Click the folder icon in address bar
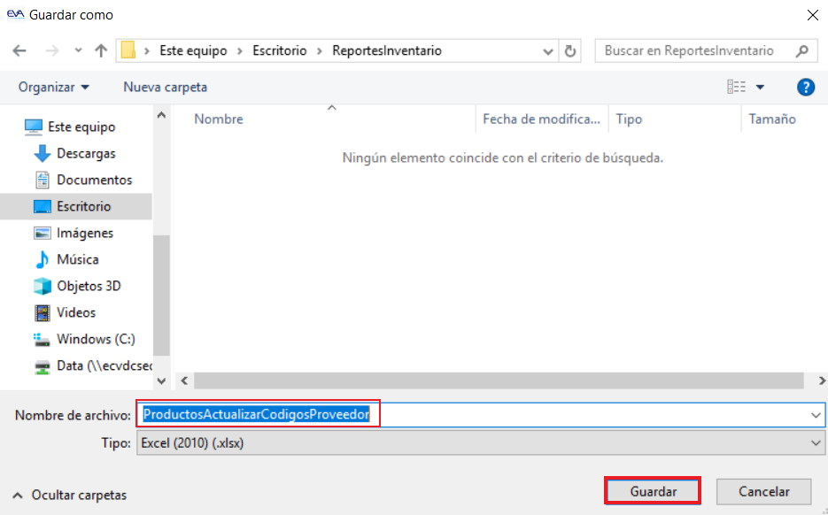828x515 pixels. click(128, 50)
